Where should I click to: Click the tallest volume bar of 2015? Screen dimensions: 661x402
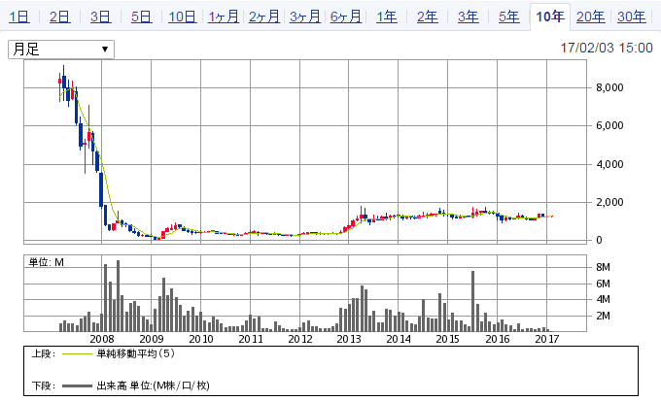(473, 301)
